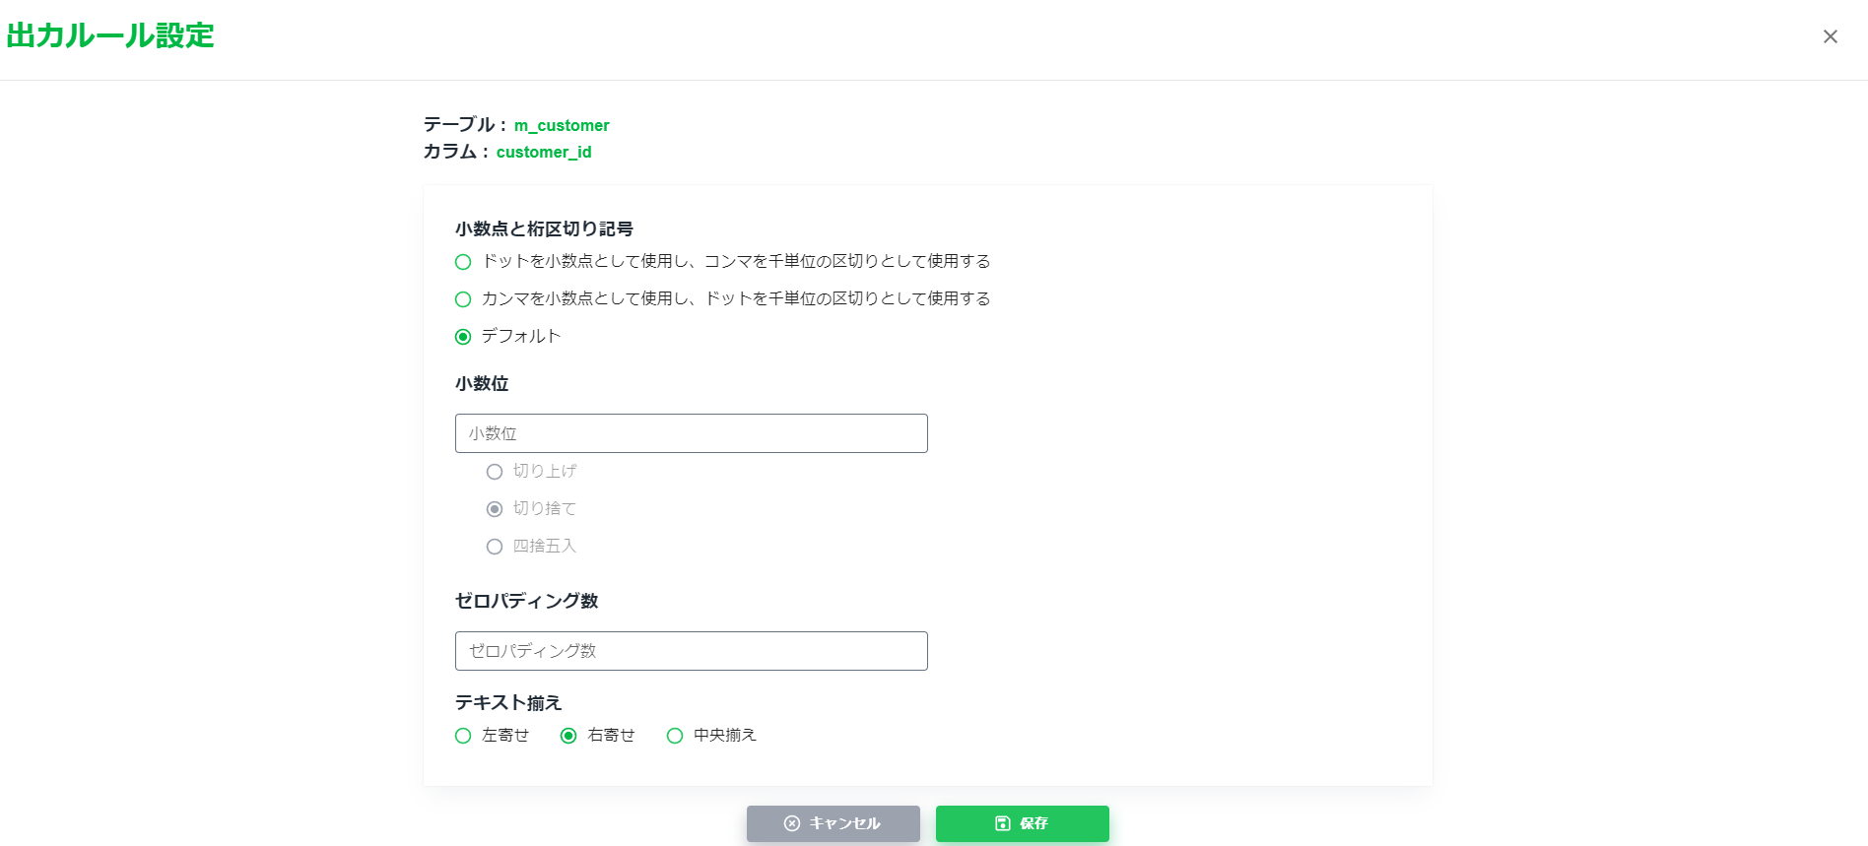Click the キャンセル button
The width and height of the screenshot is (1868, 846).
pos(833,823)
